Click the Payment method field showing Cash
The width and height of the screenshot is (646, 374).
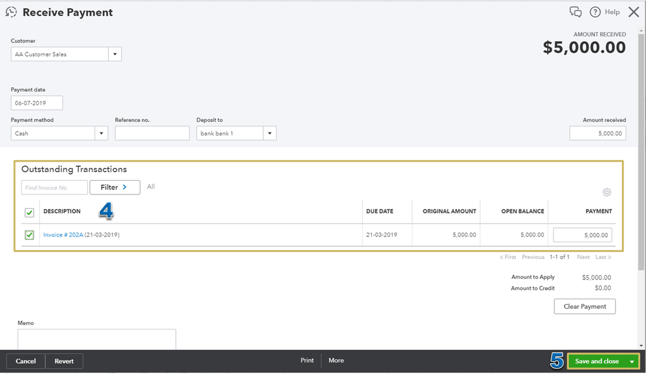[x=53, y=133]
